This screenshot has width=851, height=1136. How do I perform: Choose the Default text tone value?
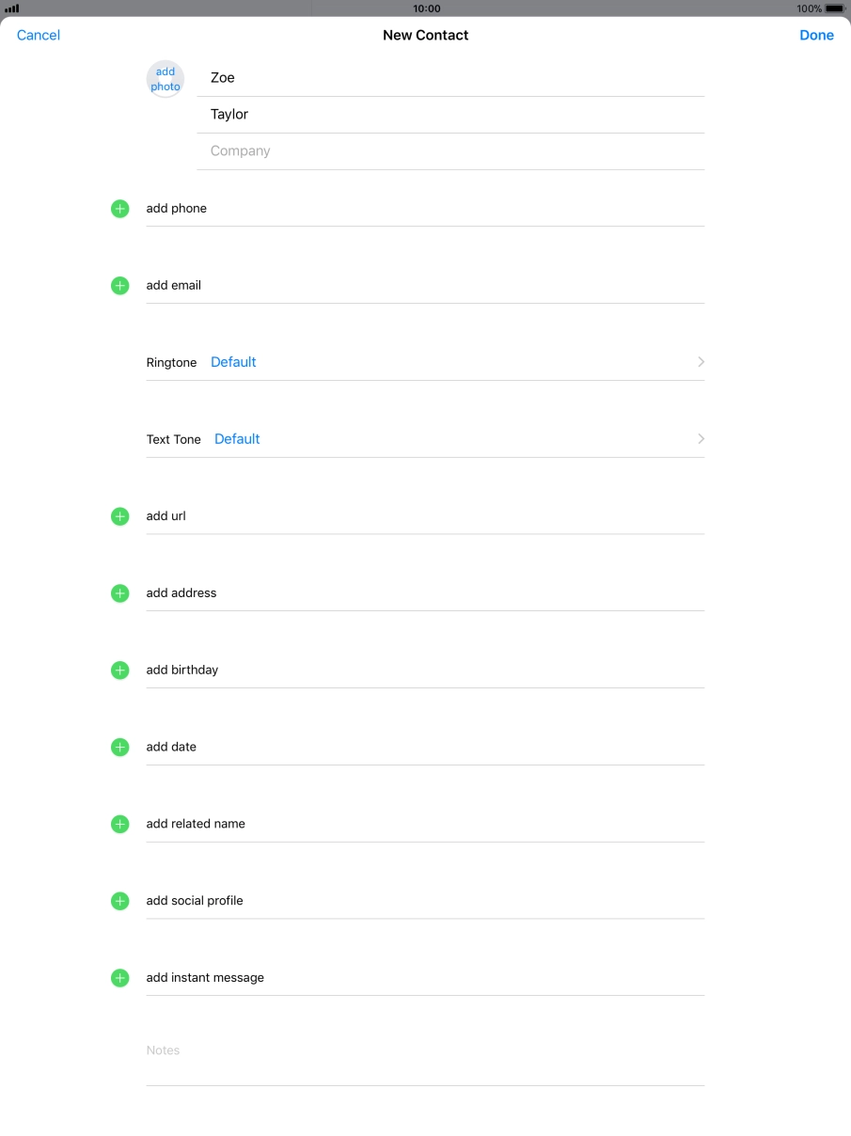point(237,439)
